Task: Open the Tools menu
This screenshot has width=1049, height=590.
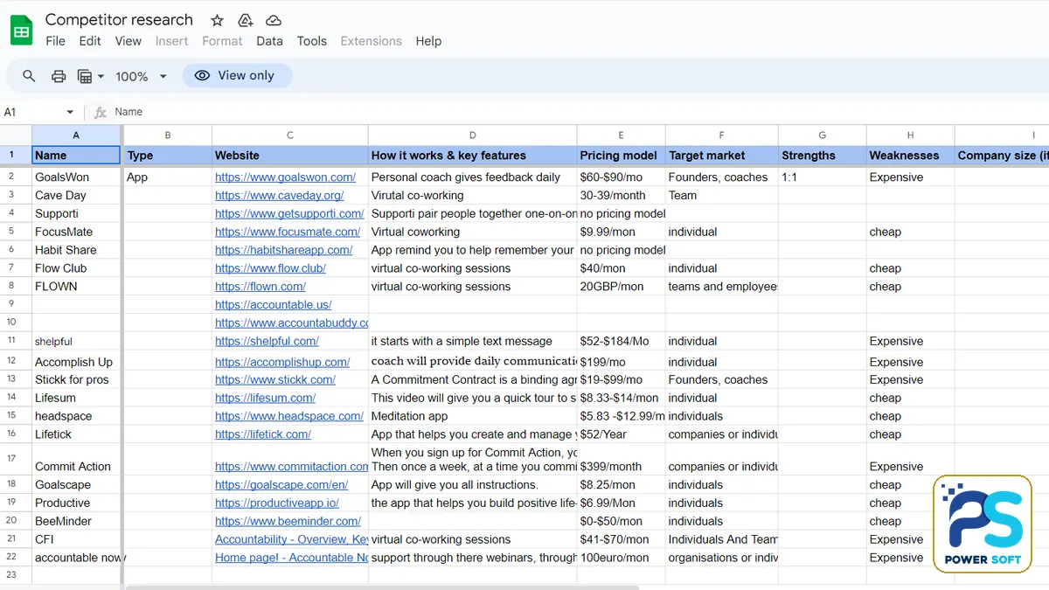Action: click(311, 41)
